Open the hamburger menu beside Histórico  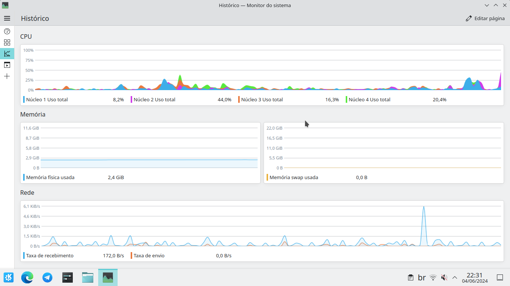pos(7,18)
